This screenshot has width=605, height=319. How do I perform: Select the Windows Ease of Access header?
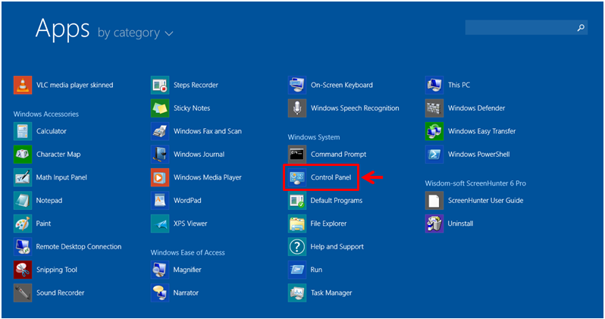(187, 252)
